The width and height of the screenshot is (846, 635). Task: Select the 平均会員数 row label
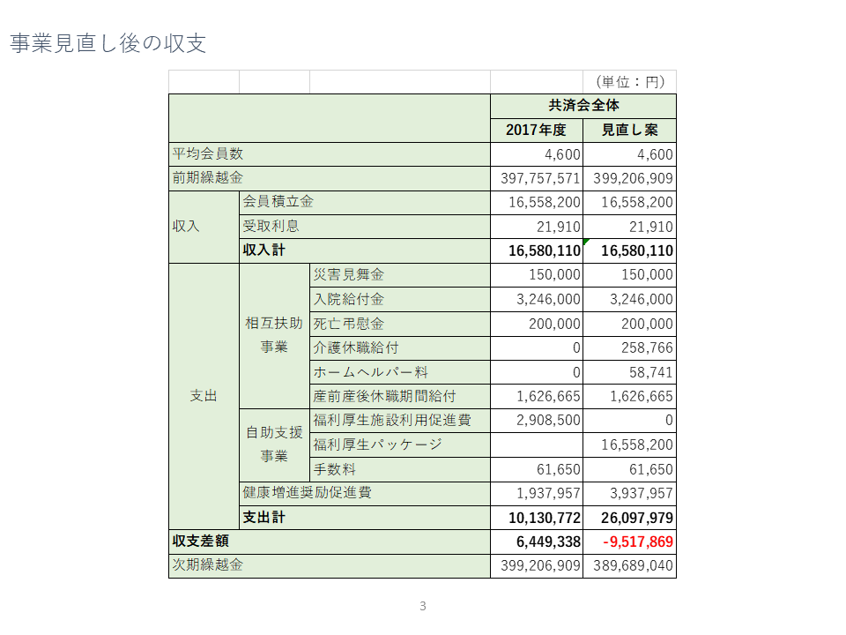pyautogui.click(x=207, y=154)
